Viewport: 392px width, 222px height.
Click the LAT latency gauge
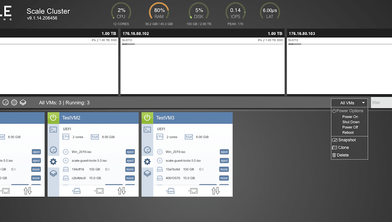(x=270, y=12)
